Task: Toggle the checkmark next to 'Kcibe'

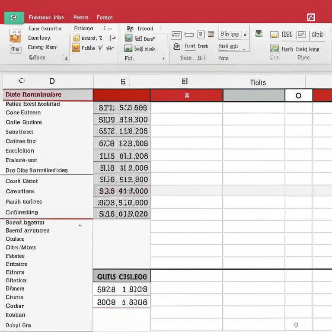Action: (x=100, y=48)
